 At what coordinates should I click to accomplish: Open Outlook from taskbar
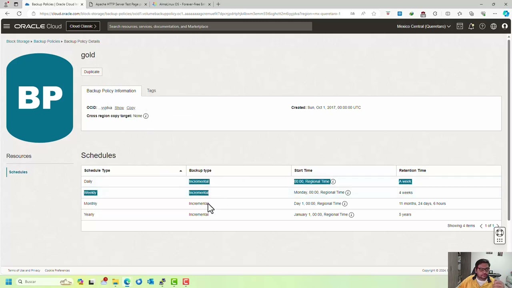150,282
